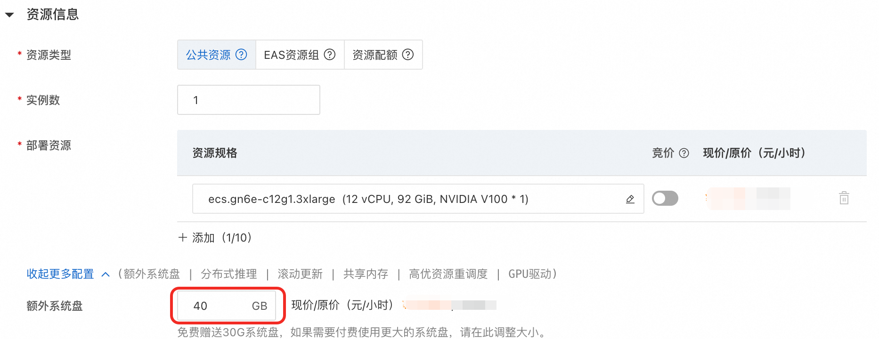Select the 公共资源 resource type

click(x=217, y=55)
